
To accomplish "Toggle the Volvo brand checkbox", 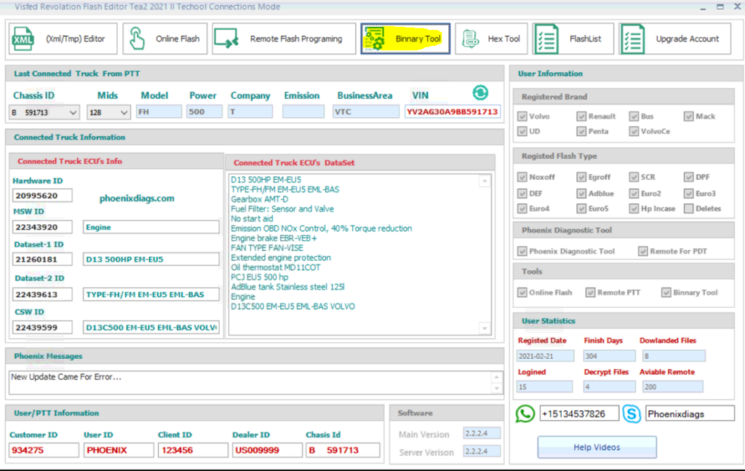I will click(x=522, y=116).
